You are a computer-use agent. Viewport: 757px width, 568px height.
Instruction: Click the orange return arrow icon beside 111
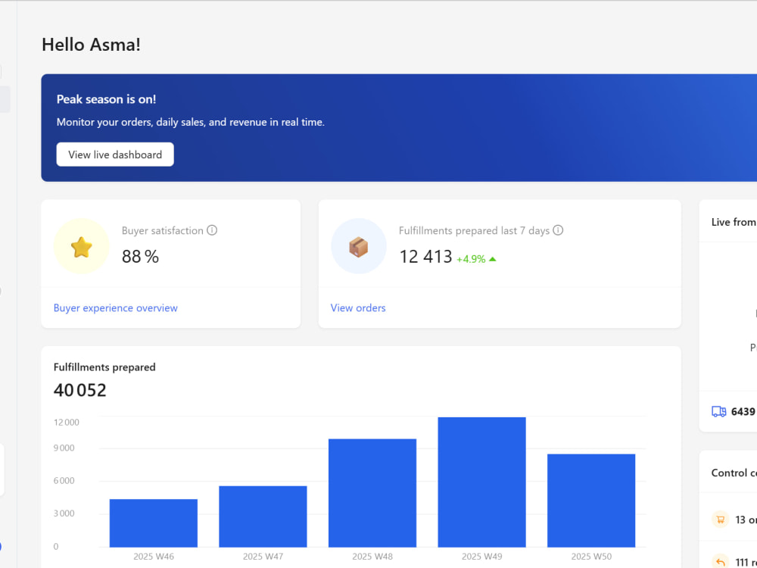721,561
